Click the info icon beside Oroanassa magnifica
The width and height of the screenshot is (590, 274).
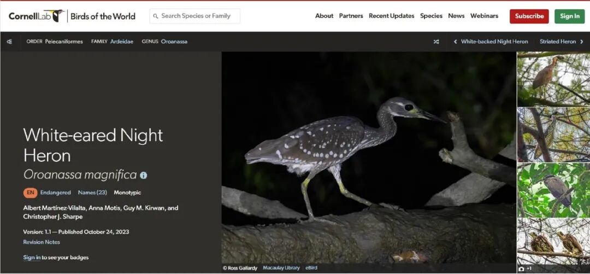pos(143,175)
